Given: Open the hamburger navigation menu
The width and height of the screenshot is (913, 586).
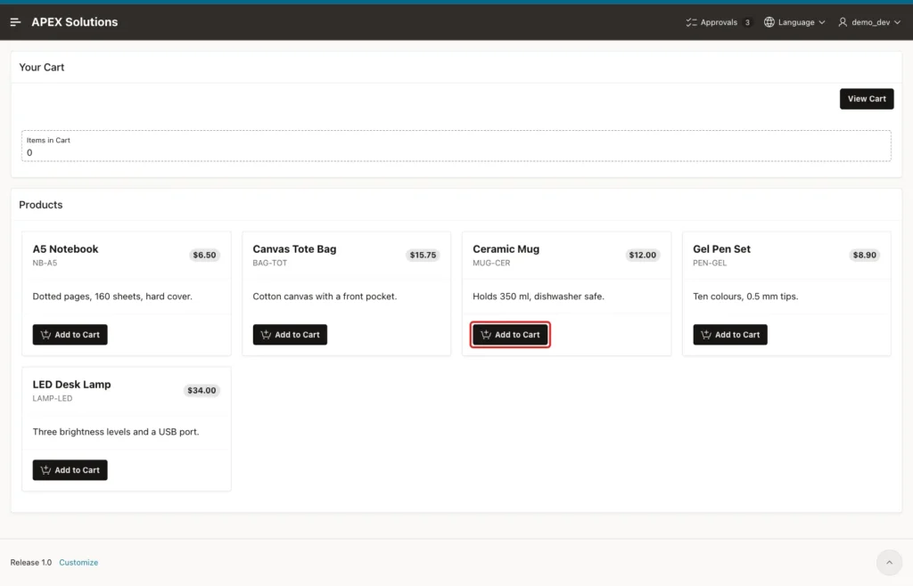Looking at the screenshot, I should 16,22.
